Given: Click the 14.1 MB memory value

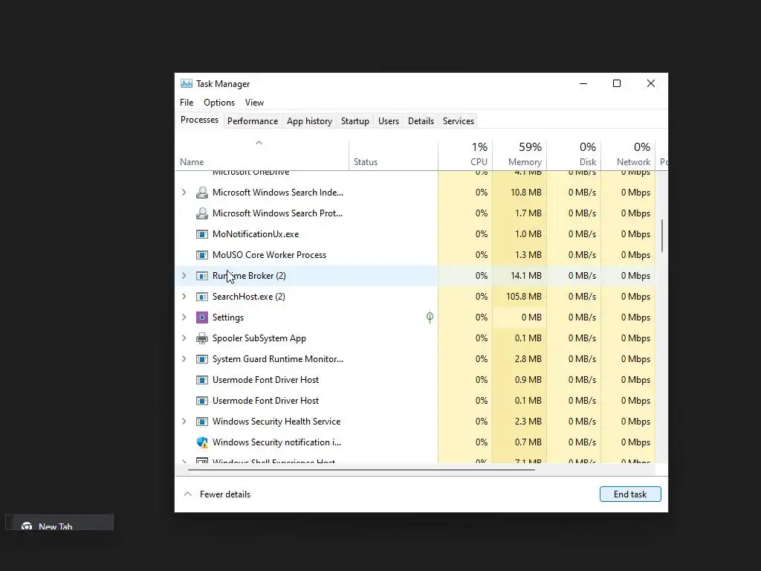Looking at the screenshot, I should click(x=526, y=276).
